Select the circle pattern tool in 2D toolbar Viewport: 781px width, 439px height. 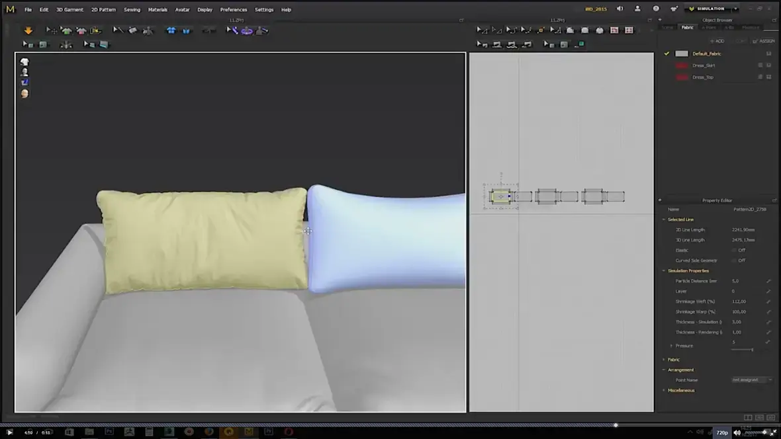pos(600,30)
